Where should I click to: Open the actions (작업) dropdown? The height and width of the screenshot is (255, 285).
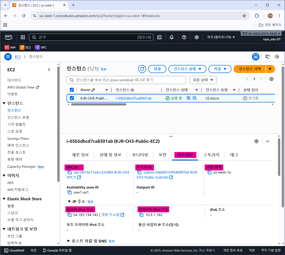tap(220, 69)
